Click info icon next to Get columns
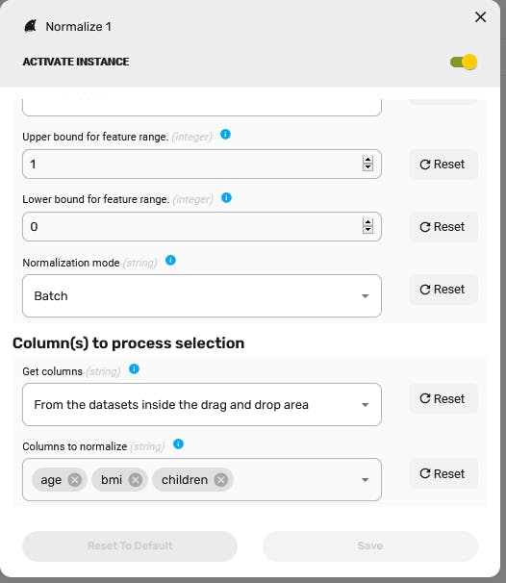This screenshot has height=583, width=506. [134, 368]
